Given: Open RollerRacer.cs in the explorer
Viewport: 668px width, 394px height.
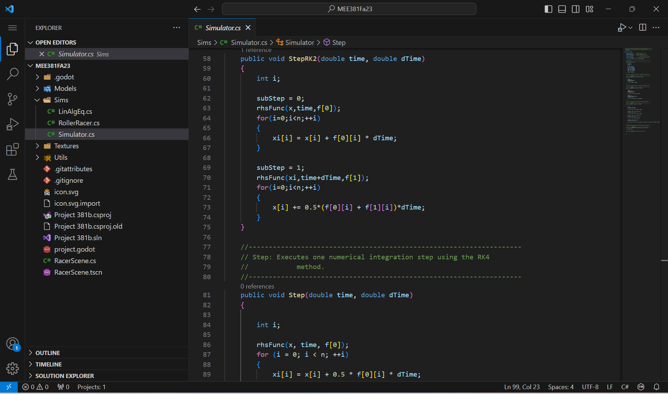Looking at the screenshot, I should (x=79, y=123).
